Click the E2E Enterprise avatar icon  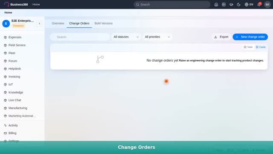[6, 24]
